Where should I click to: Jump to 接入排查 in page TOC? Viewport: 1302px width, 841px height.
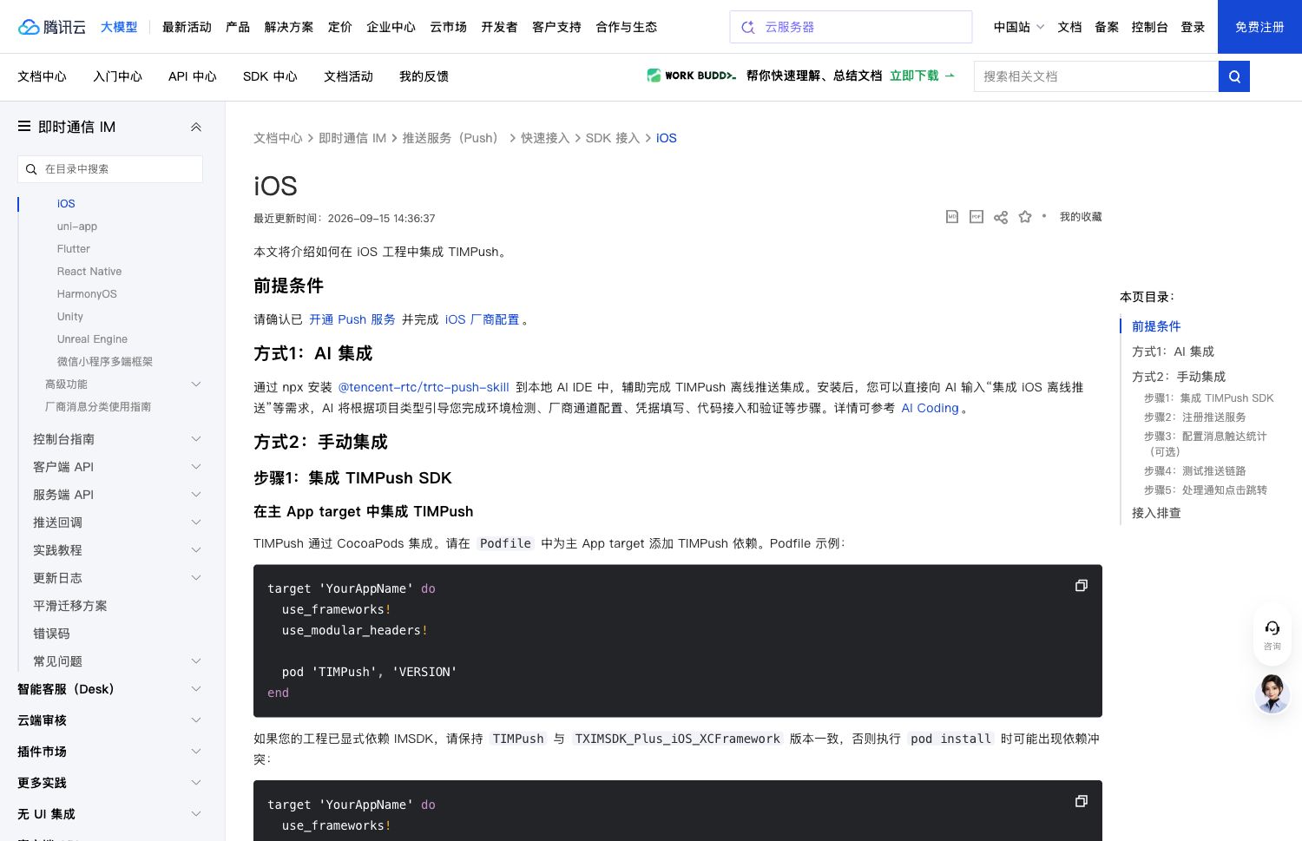pyautogui.click(x=1156, y=513)
